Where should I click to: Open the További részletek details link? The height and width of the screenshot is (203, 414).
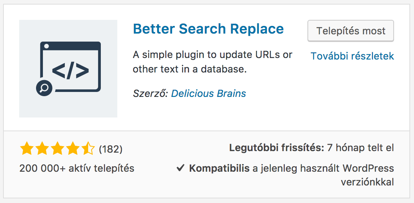coord(352,56)
